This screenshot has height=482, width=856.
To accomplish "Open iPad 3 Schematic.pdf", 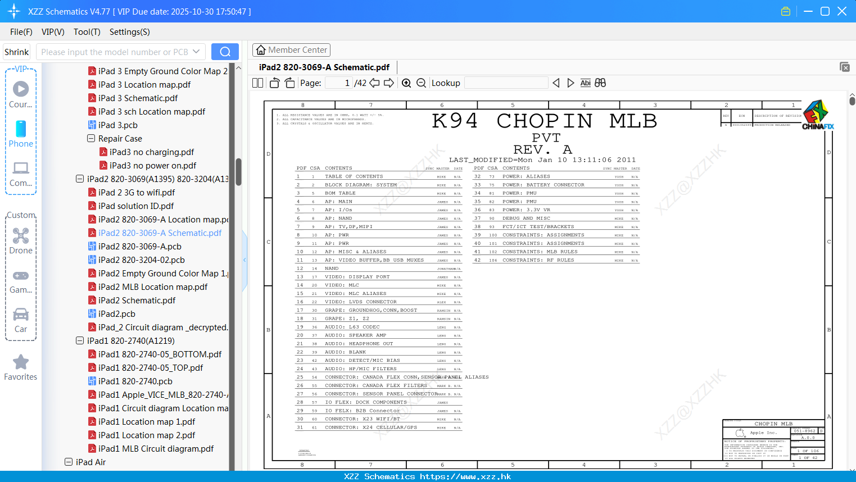I will click(138, 98).
